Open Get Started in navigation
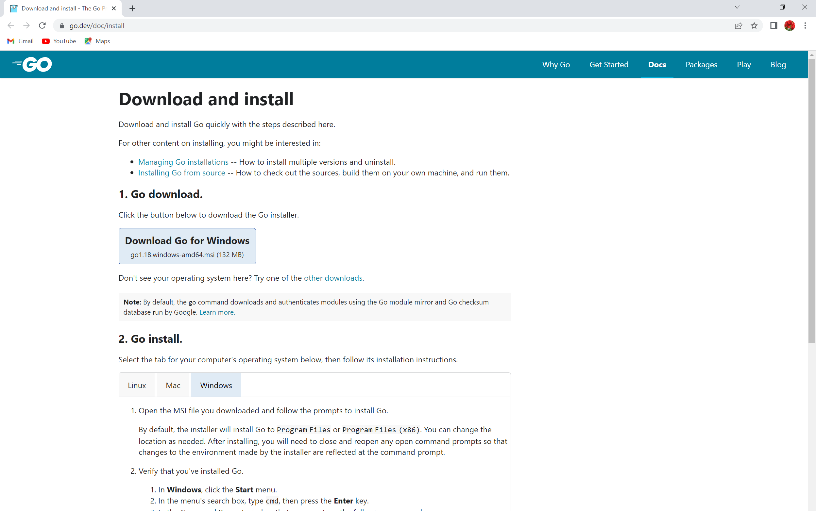 [x=609, y=65]
